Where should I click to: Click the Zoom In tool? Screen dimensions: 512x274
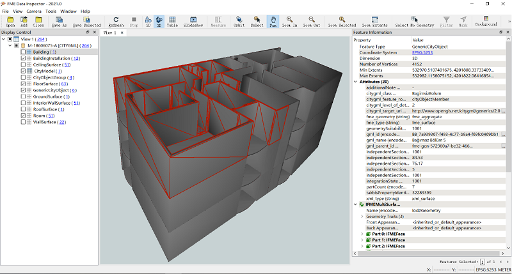(290, 22)
